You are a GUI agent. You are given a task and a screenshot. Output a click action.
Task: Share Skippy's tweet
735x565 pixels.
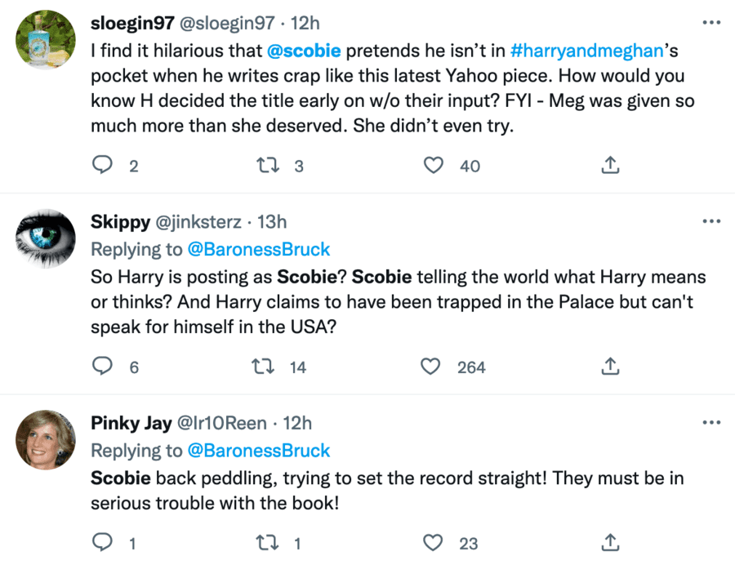click(609, 367)
